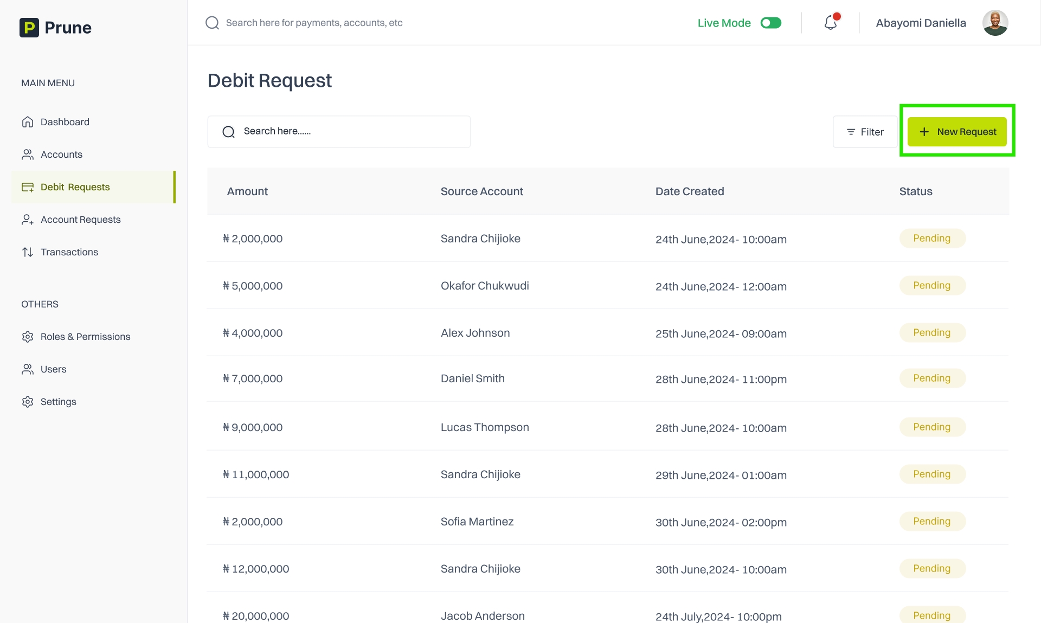Click Pending status for Okafor Chukwudi
The height and width of the screenshot is (623, 1041).
pos(931,286)
